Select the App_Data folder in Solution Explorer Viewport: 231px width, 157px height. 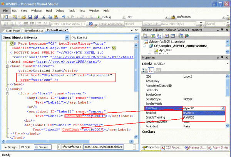(x=166, y=50)
